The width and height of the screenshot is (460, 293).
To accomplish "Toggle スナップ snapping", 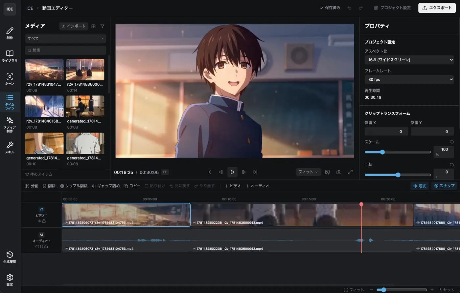I will click(444, 186).
